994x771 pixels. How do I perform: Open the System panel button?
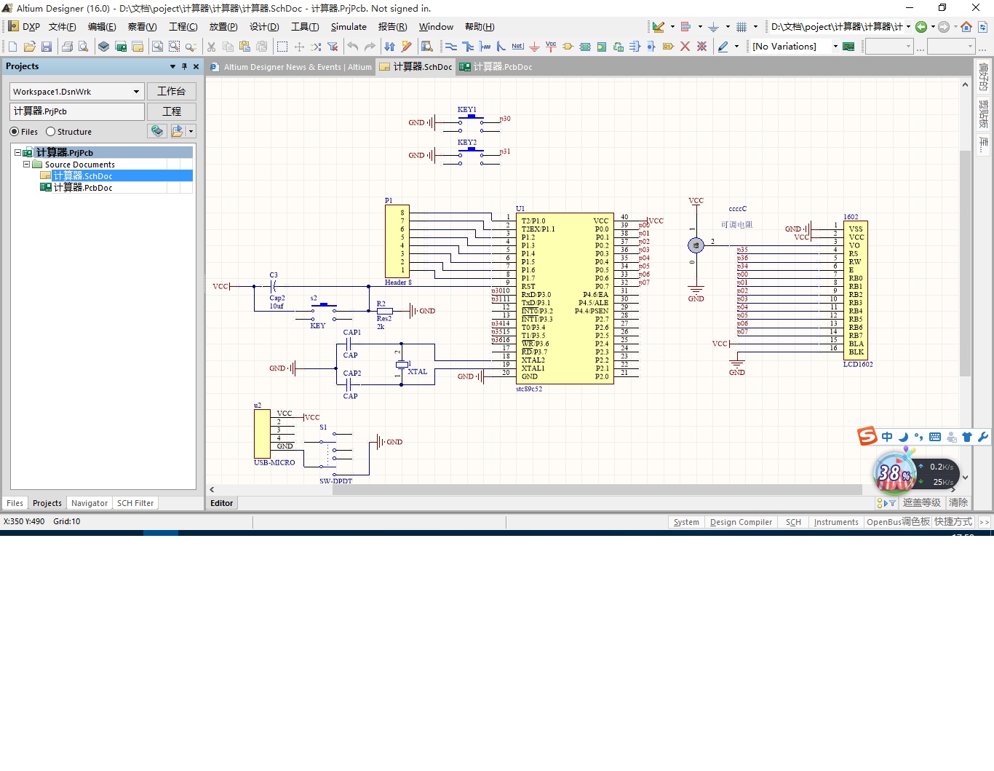click(x=686, y=522)
